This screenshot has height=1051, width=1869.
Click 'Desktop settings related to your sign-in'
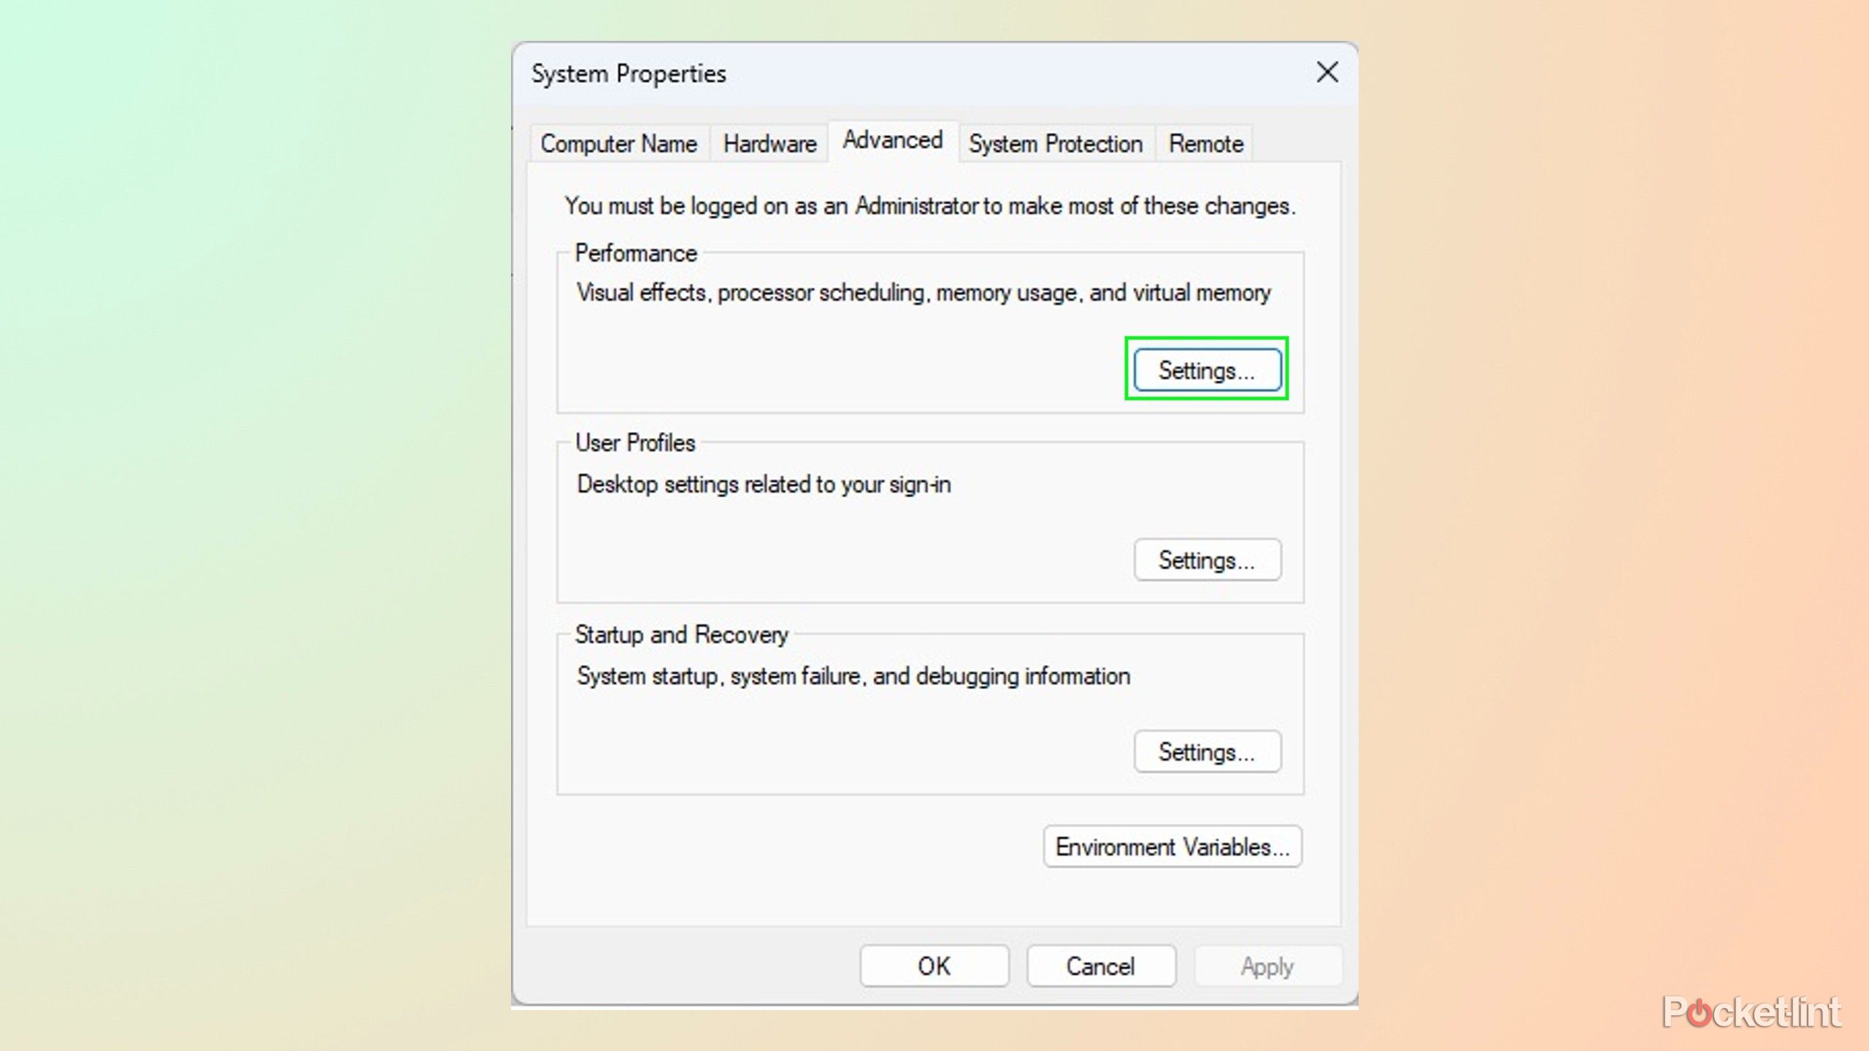click(x=764, y=485)
